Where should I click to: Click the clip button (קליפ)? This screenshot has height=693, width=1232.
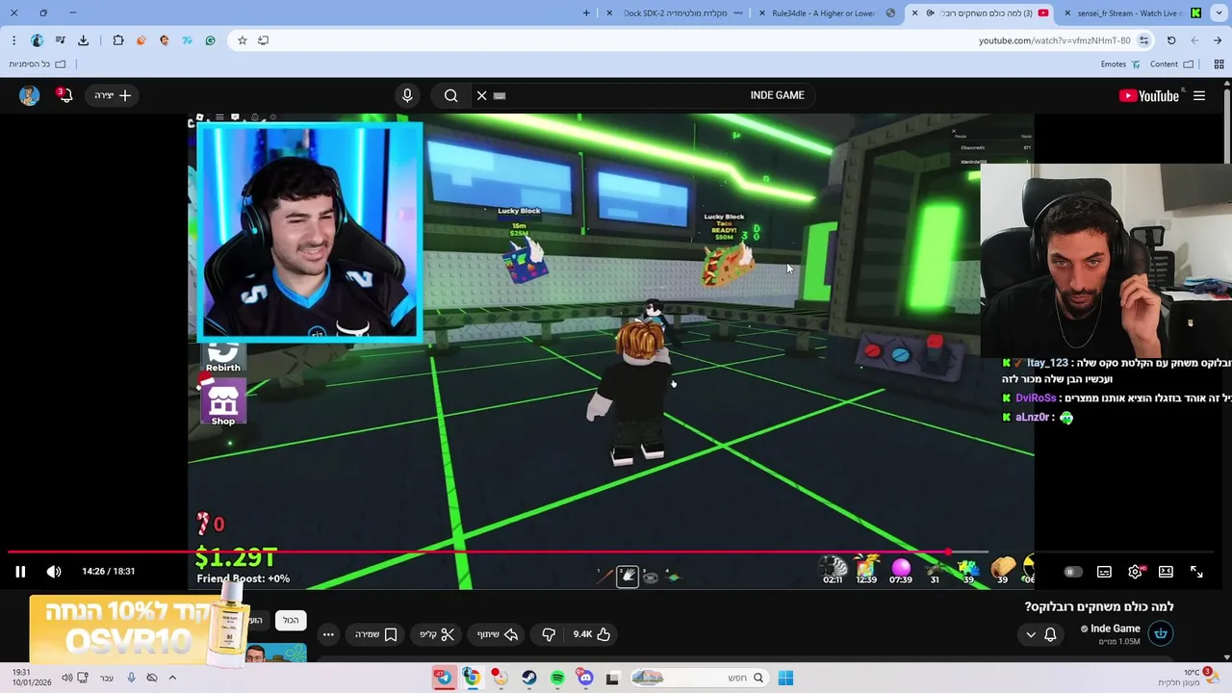[437, 634]
